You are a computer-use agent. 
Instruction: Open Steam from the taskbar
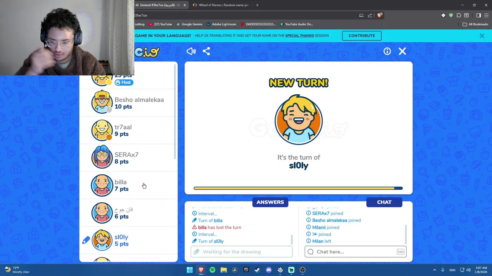(x=257, y=270)
